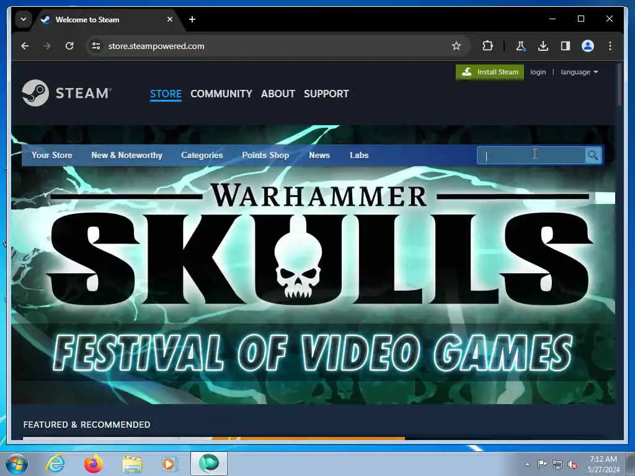
Task: Open the clock showing 7:12 AM
Action: [603, 464]
